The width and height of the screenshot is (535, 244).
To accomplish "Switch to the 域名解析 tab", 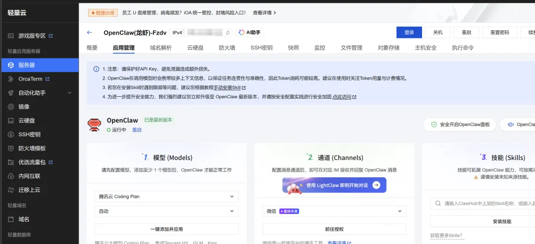I will (160, 47).
